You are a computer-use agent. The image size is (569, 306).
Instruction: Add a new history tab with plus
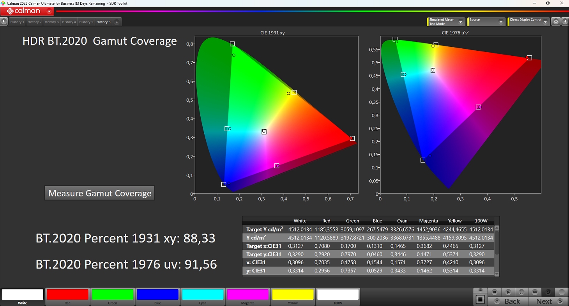(117, 22)
